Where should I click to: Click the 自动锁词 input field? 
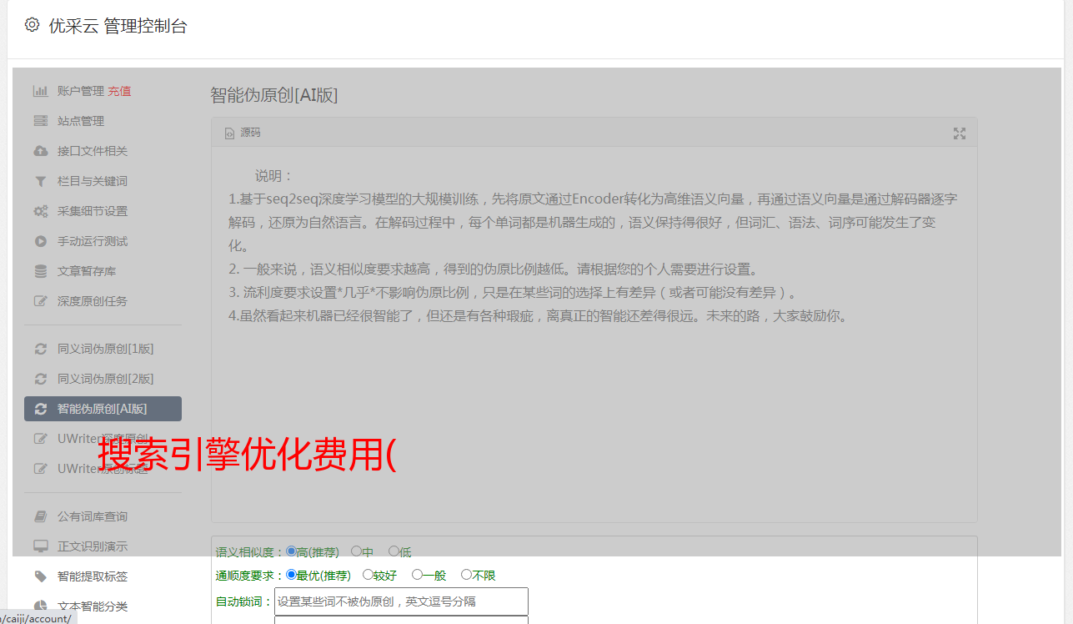tap(401, 601)
